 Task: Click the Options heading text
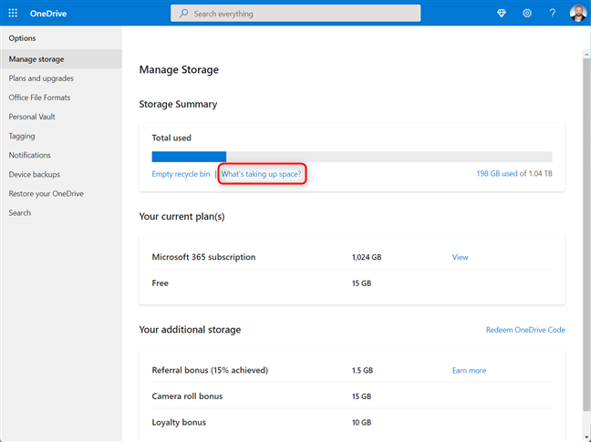(22, 38)
